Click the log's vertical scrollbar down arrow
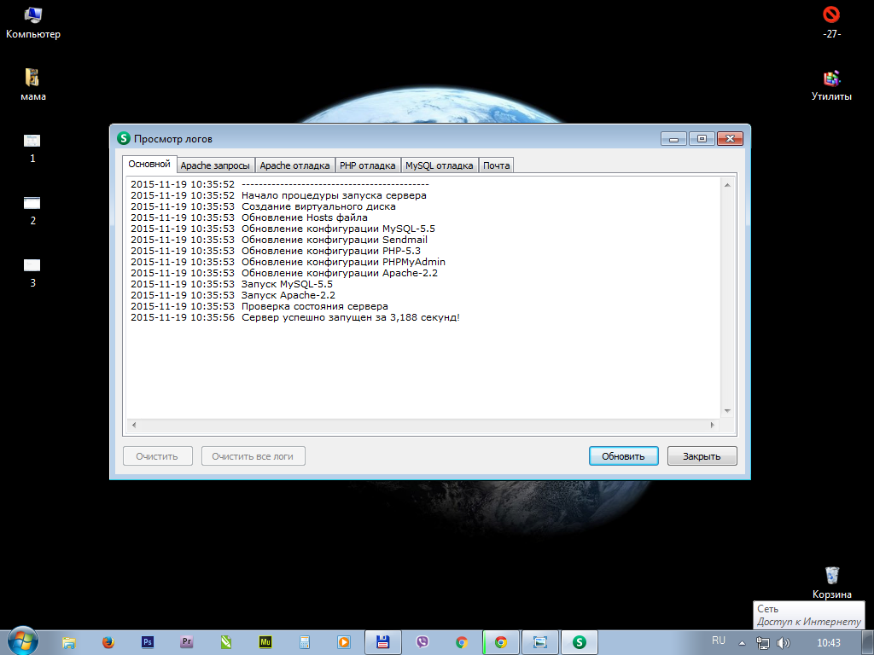 coord(727,410)
